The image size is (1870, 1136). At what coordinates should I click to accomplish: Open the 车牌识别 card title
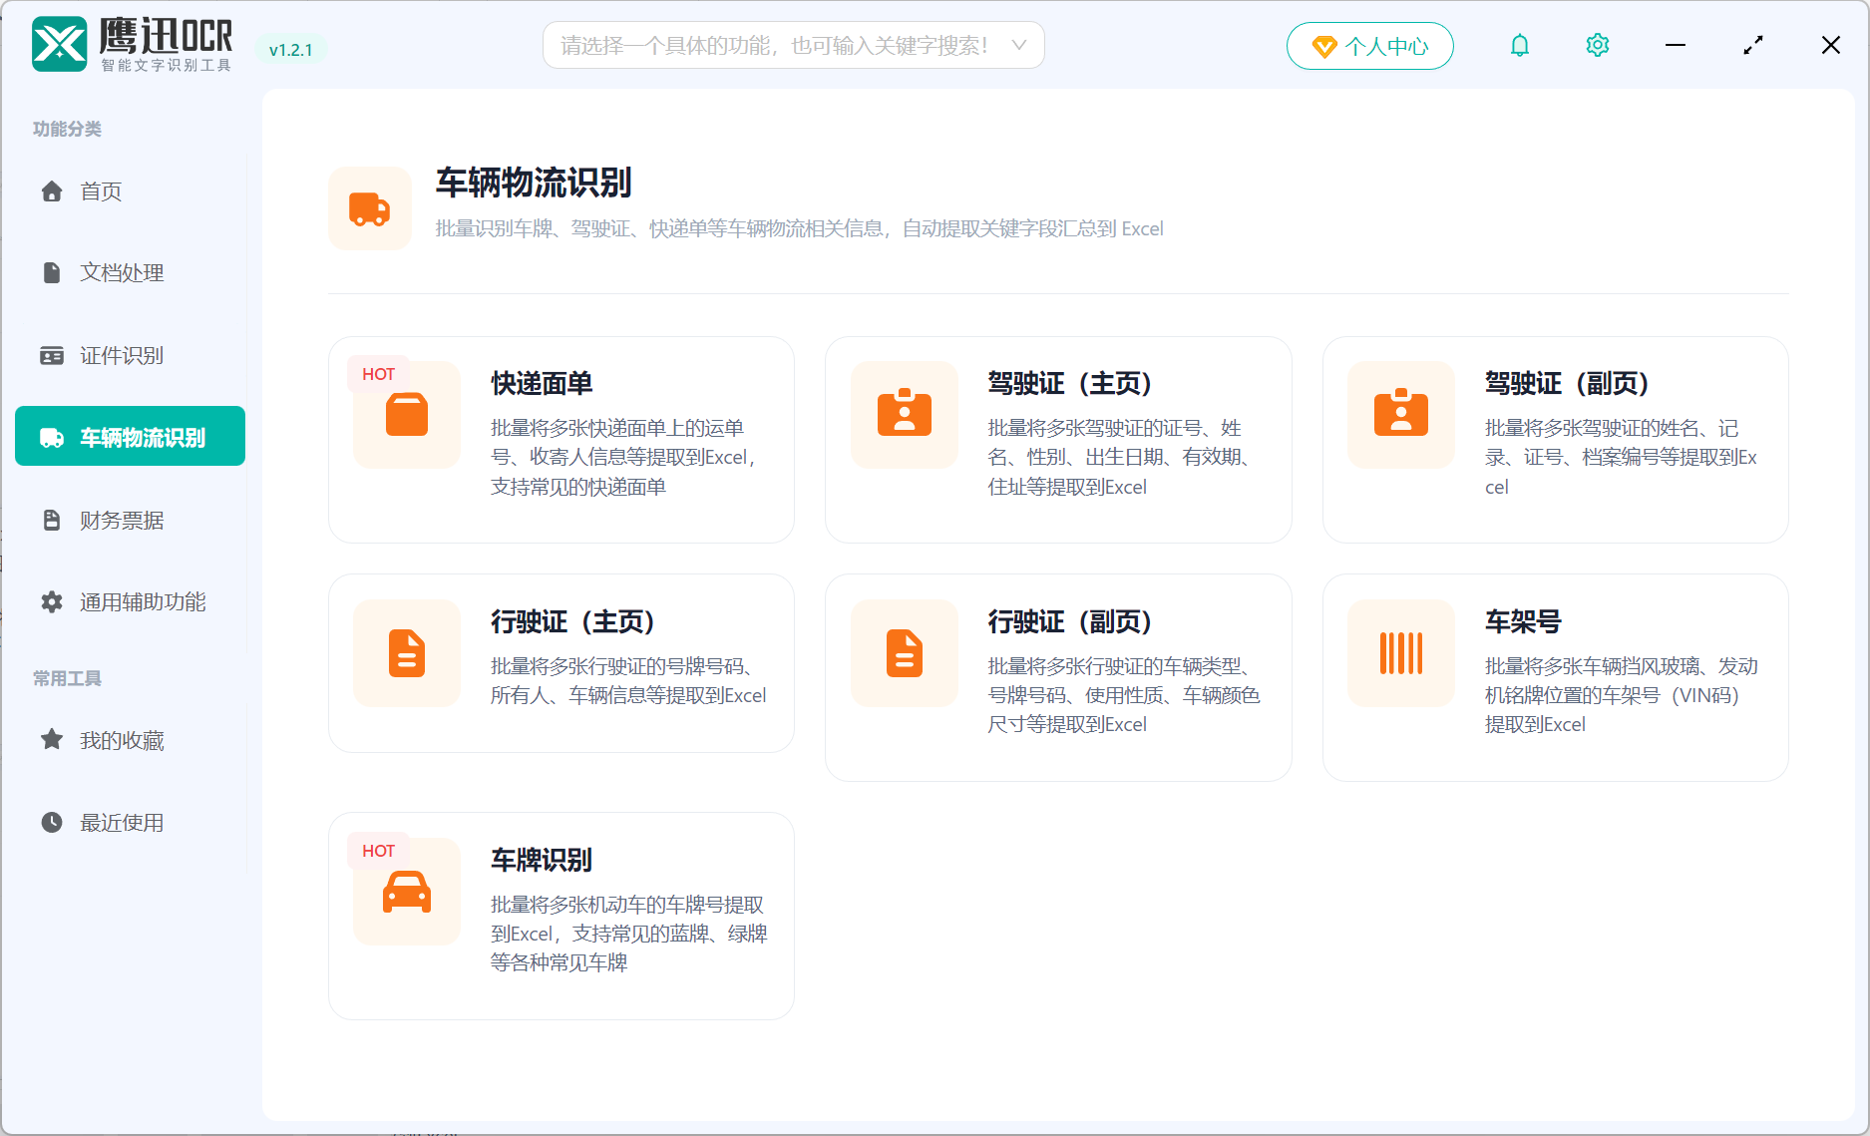(x=542, y=860)
